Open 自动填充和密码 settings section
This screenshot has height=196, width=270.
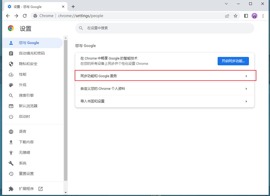tap(33, 53)
